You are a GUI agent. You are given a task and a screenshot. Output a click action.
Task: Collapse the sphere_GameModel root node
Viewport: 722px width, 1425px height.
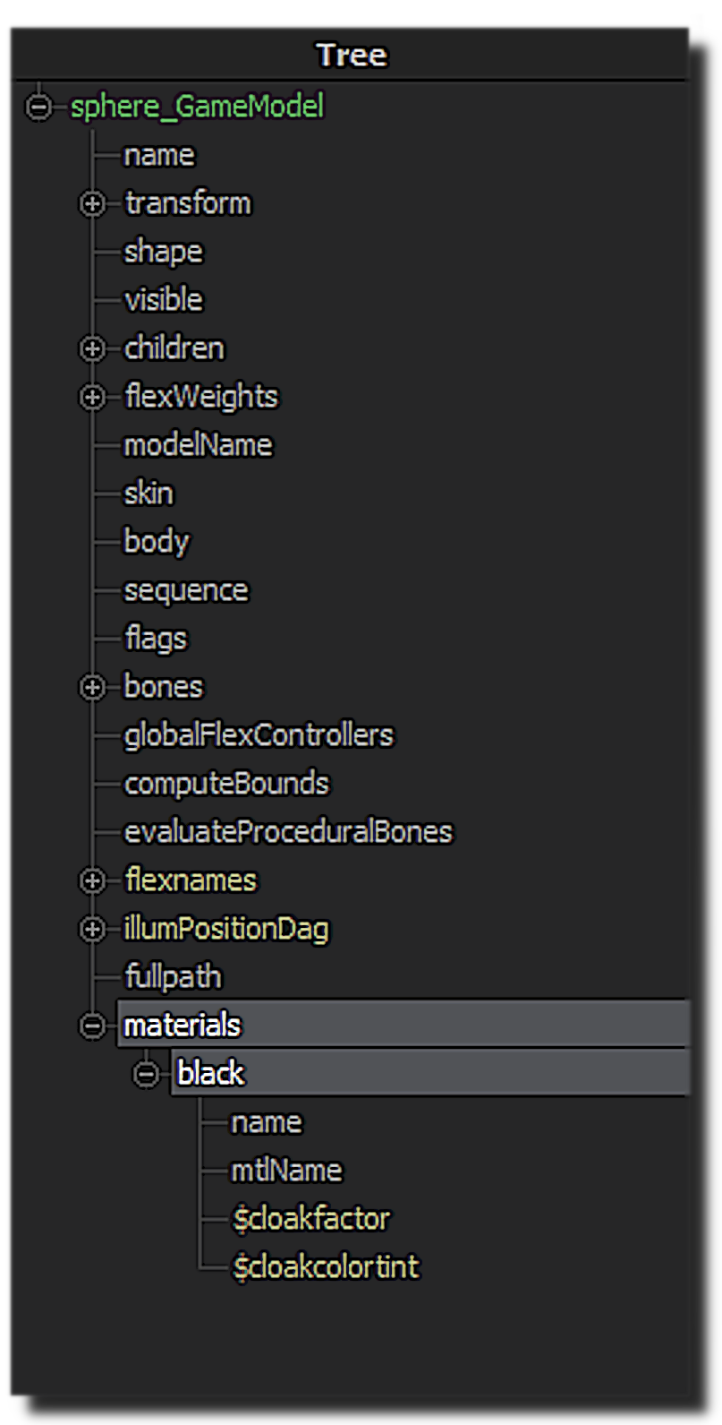38,107
